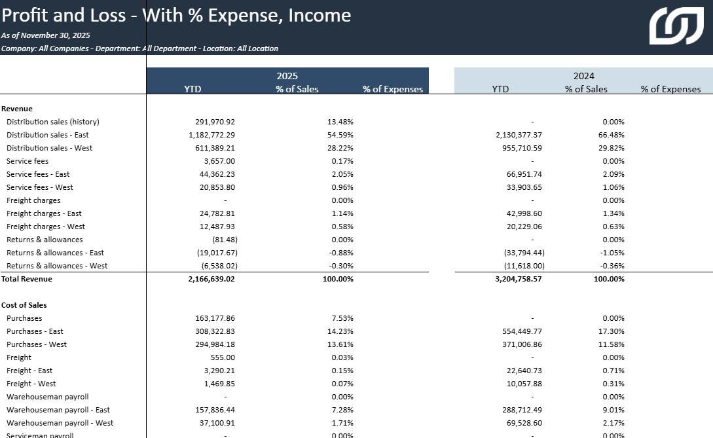Click the 157,836.44 YTD value
This screenshot has height=438, width=713.
pos(215,411)
